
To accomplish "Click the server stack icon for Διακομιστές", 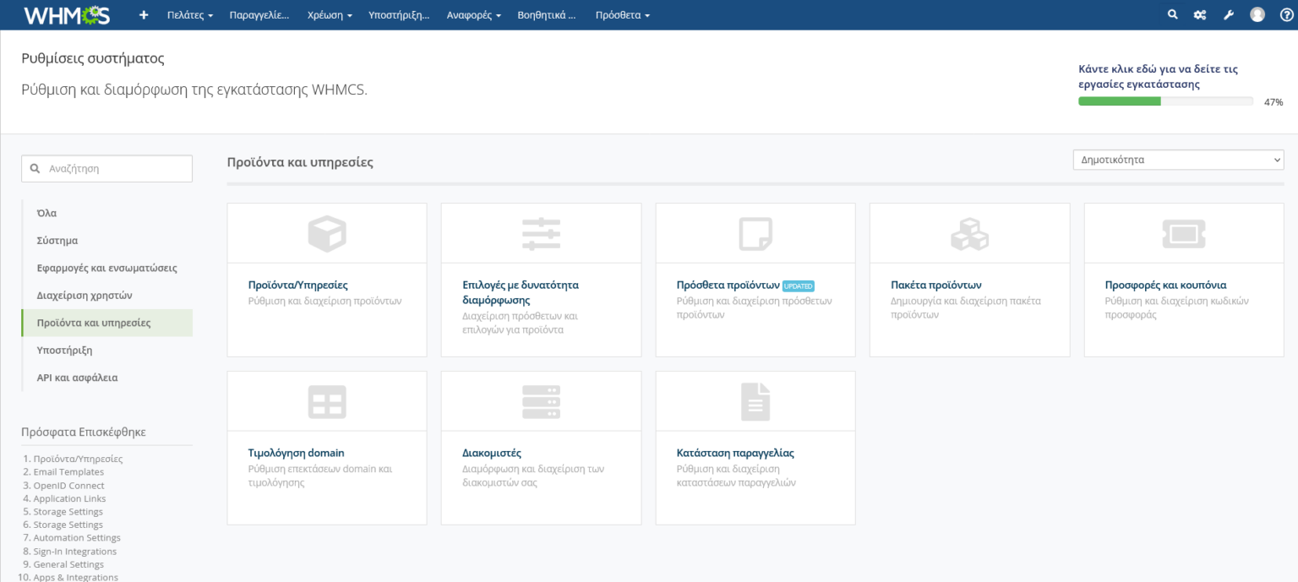I will click(x=541, y=402).
